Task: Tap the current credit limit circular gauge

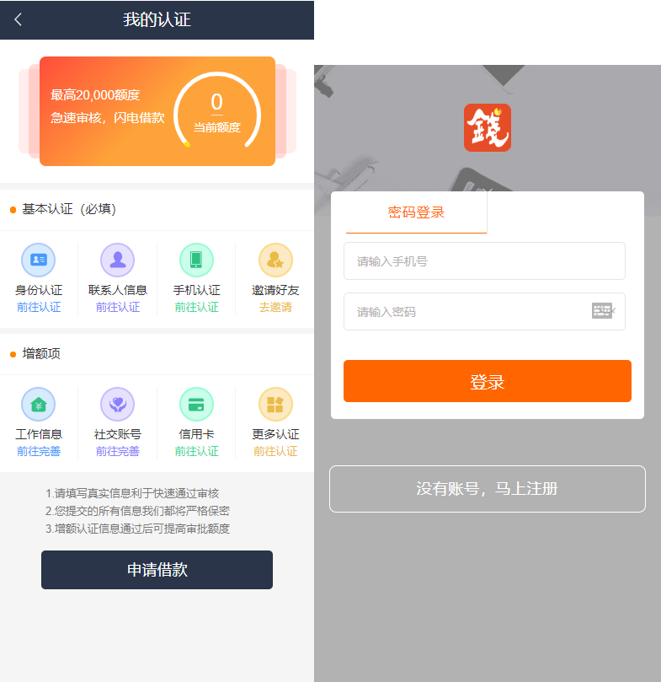Action: click(x=217, y=114)
